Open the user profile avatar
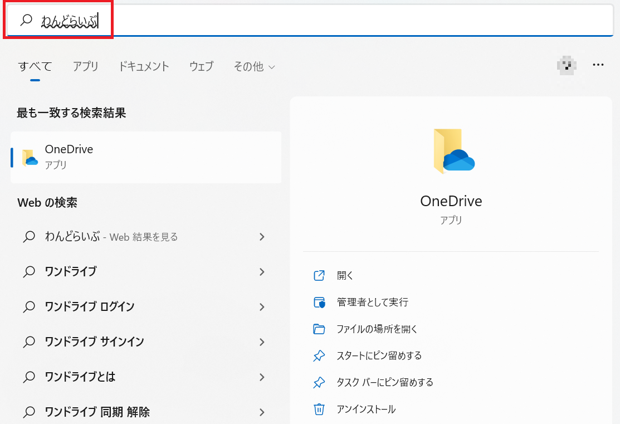The width and height of the screenshot is (620, 424). coord(566,65)
